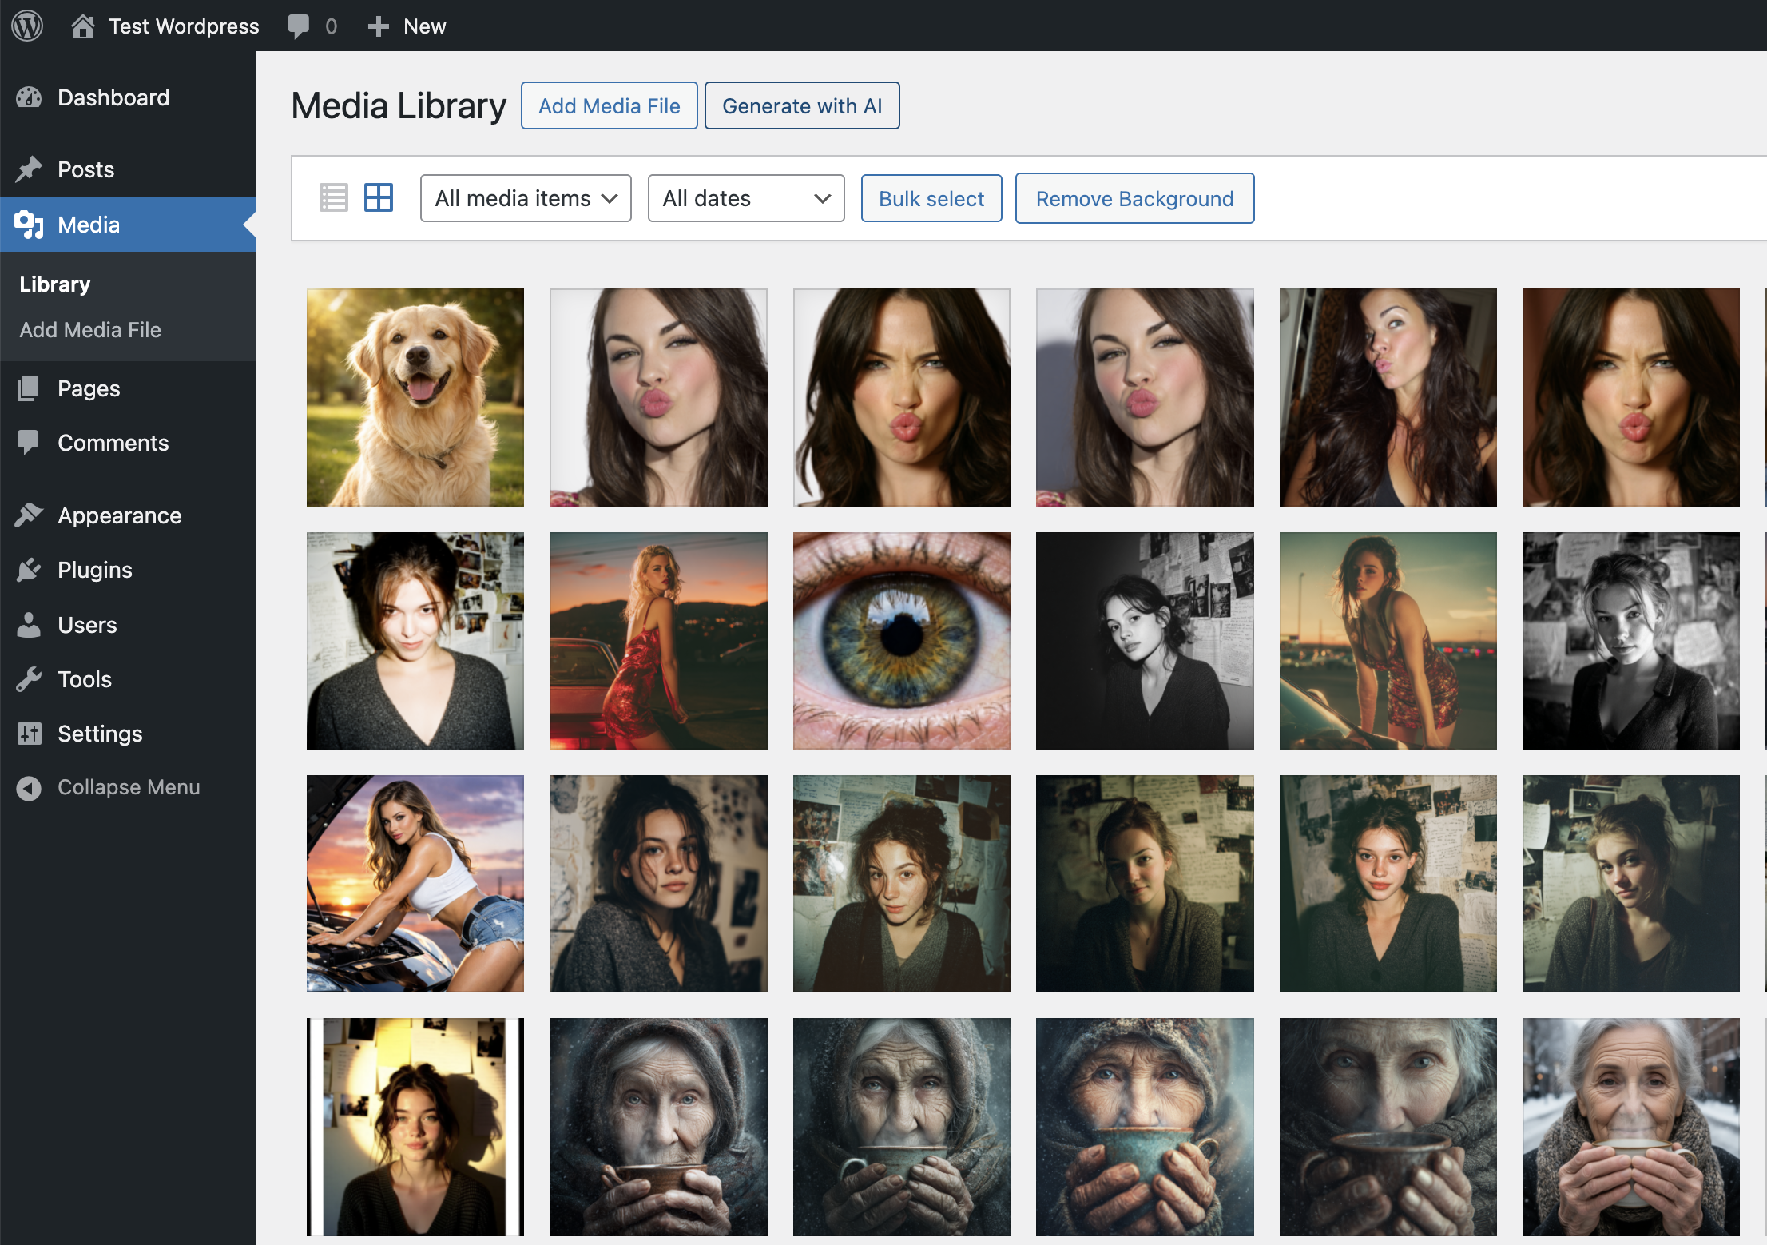Select the Posts pushpin icon
The width and height of the screenshot is (1767, 1245).
pos(30,169)
